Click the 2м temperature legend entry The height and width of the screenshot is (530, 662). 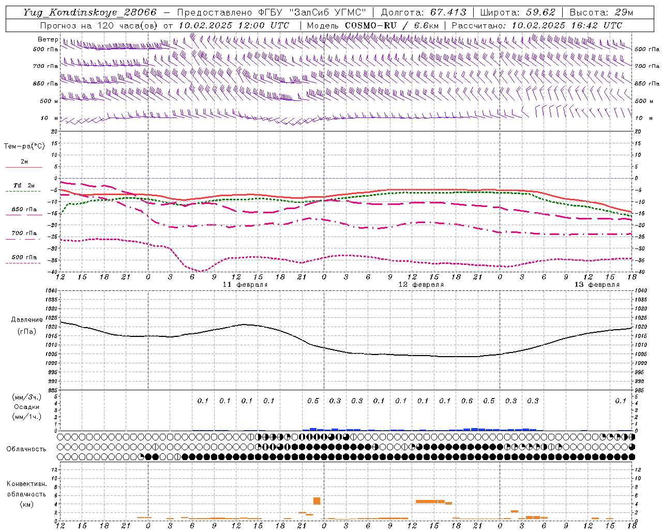(x=24, y=161)
